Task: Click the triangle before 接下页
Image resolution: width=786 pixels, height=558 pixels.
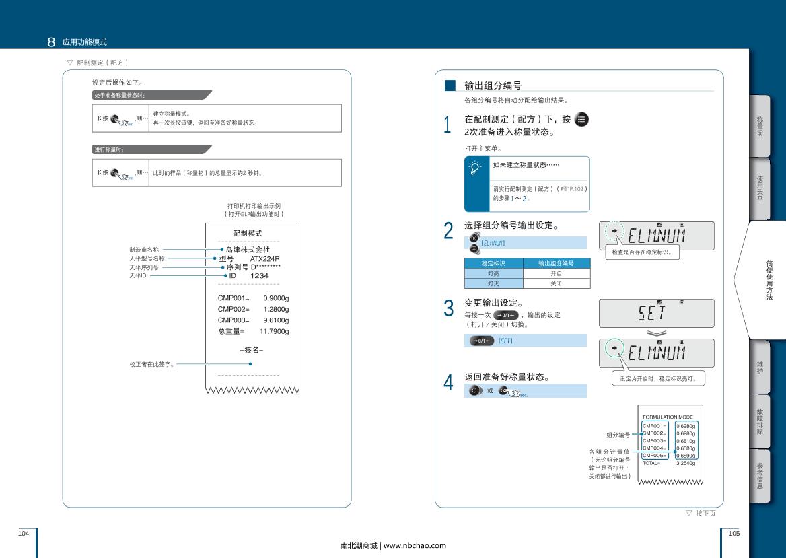Action: [x=688, y=513]
